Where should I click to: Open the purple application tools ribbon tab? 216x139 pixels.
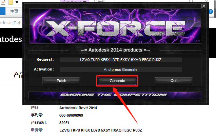click(x=75, y=1)
